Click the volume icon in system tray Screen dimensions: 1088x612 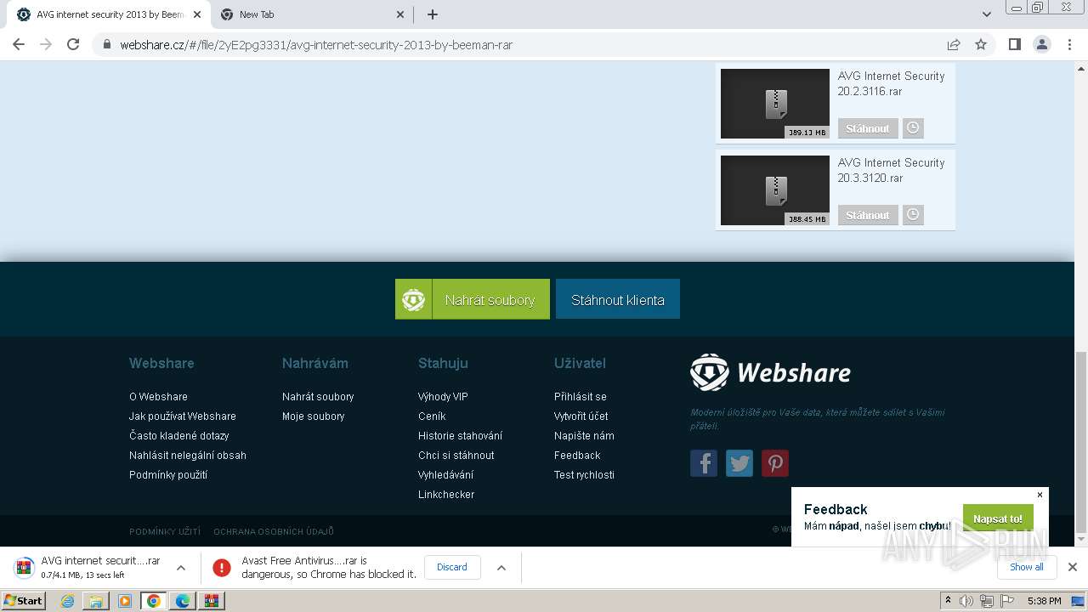click(966, 601)
